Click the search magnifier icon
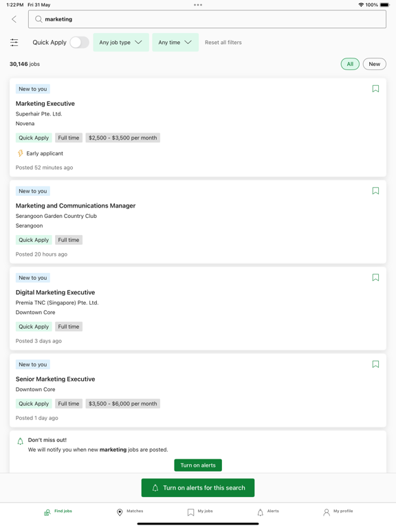Image resolution: width=396 pixels, height=528 pixels. click(x=38, y=19)
